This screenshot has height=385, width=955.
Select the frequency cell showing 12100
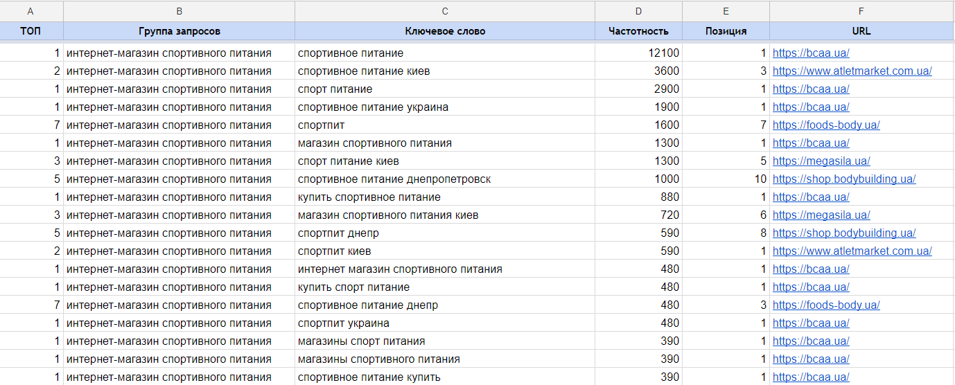point(638,53)
